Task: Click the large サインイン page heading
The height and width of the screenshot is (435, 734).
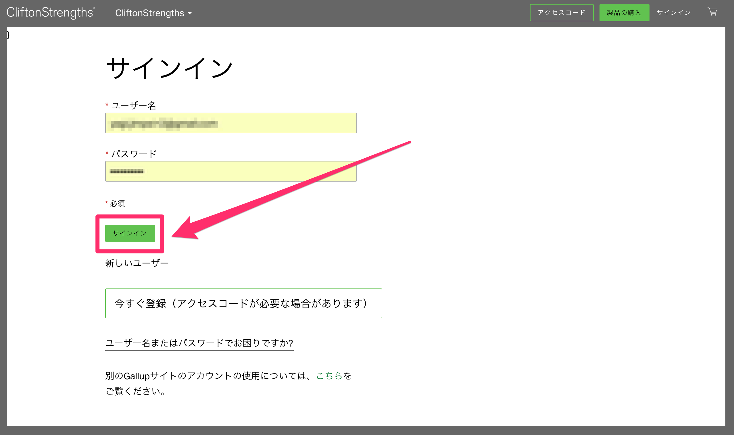Action: [x=170, y=68]
